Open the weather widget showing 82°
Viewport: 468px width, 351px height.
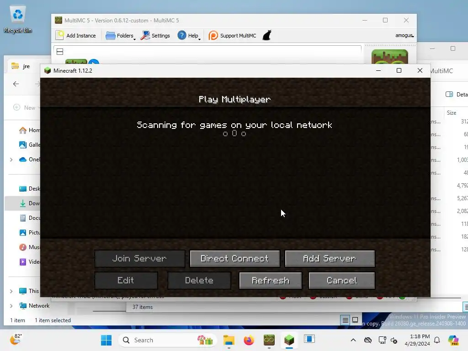tap(16, 340)
